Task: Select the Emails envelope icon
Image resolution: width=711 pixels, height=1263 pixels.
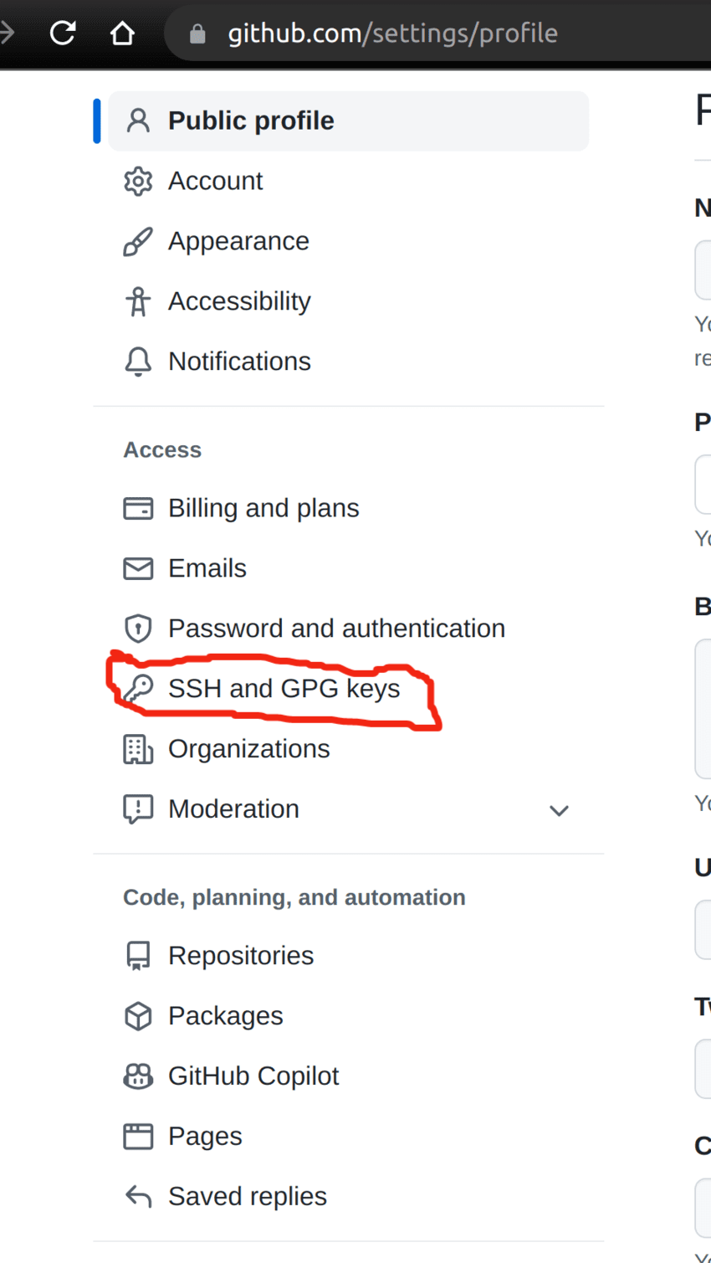Action: coord(137,568)
